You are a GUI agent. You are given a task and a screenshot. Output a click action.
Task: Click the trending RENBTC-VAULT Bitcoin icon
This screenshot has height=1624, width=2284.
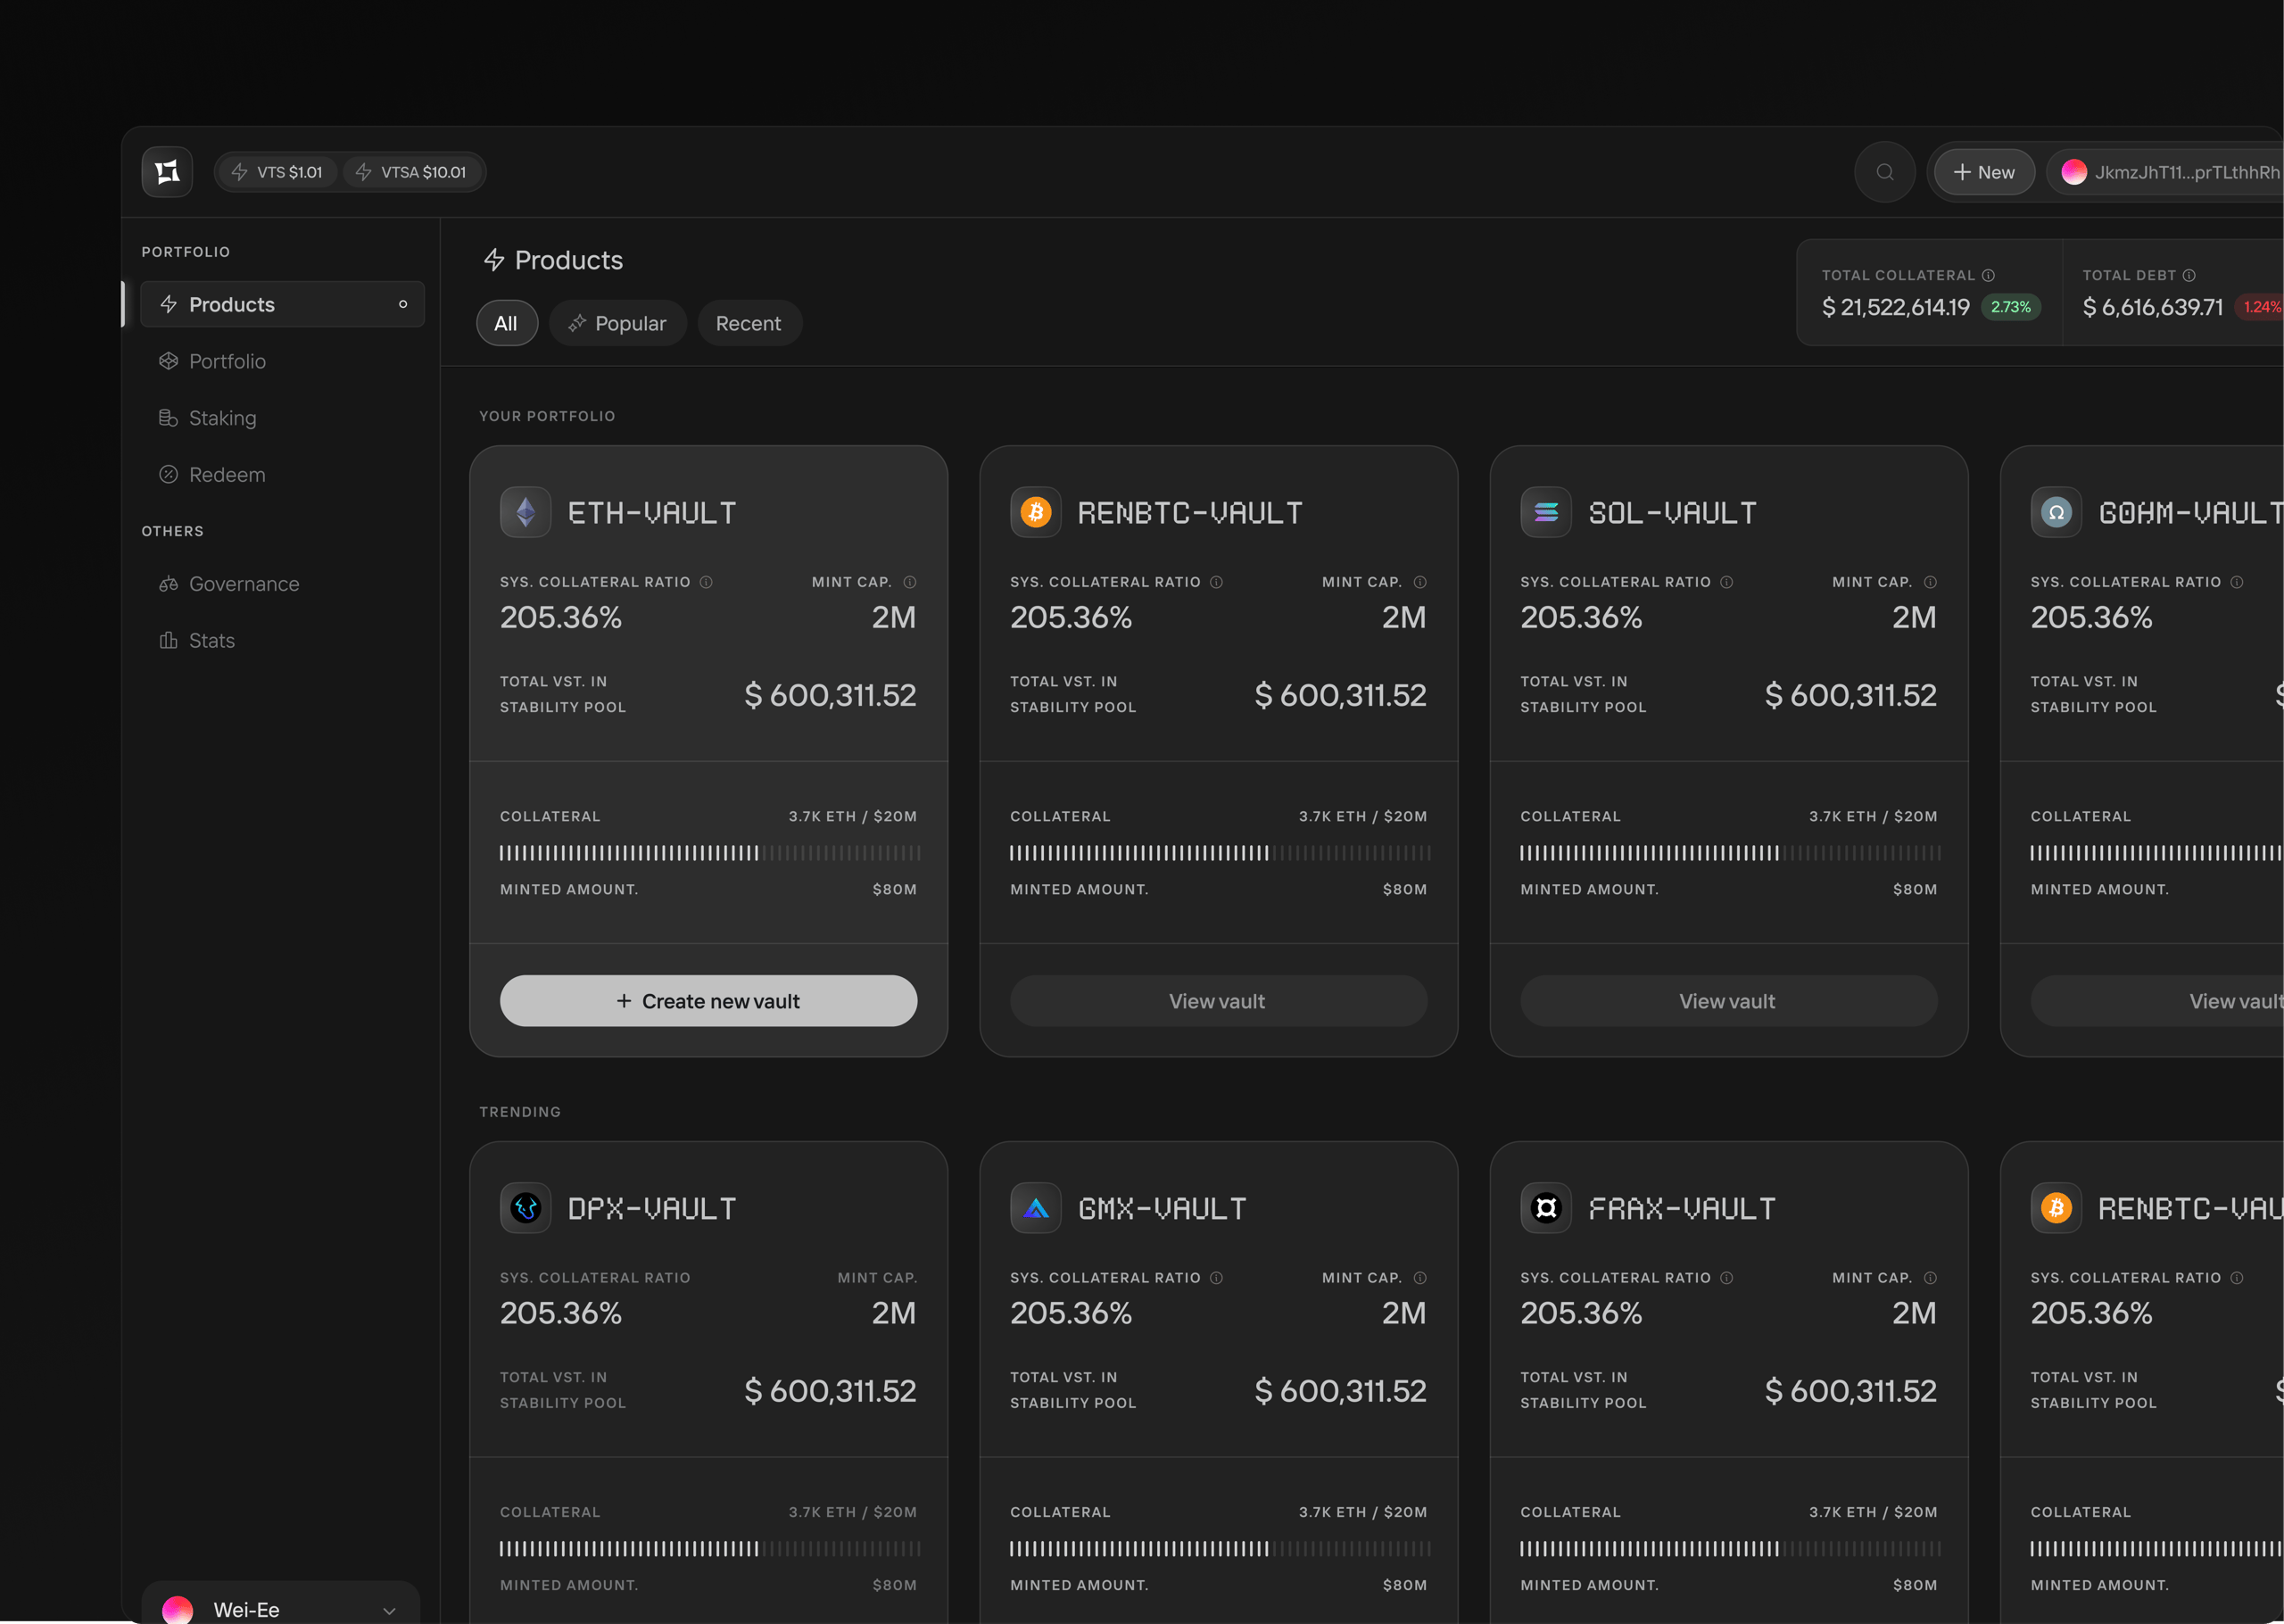2056,1208
